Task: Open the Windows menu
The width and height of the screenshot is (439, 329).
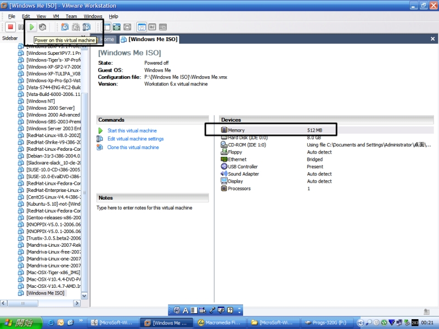Action: point(93,16)
